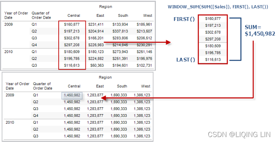Click the LAST() label
Image resolution: width=276 pixels, height=142 pixels.
click(x=186, y=60)
